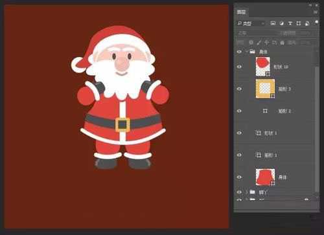The image size is (324, 235).
Task: Select the rectangle 2 layer row
Action: pyautogui.click(x=274, y=111)
